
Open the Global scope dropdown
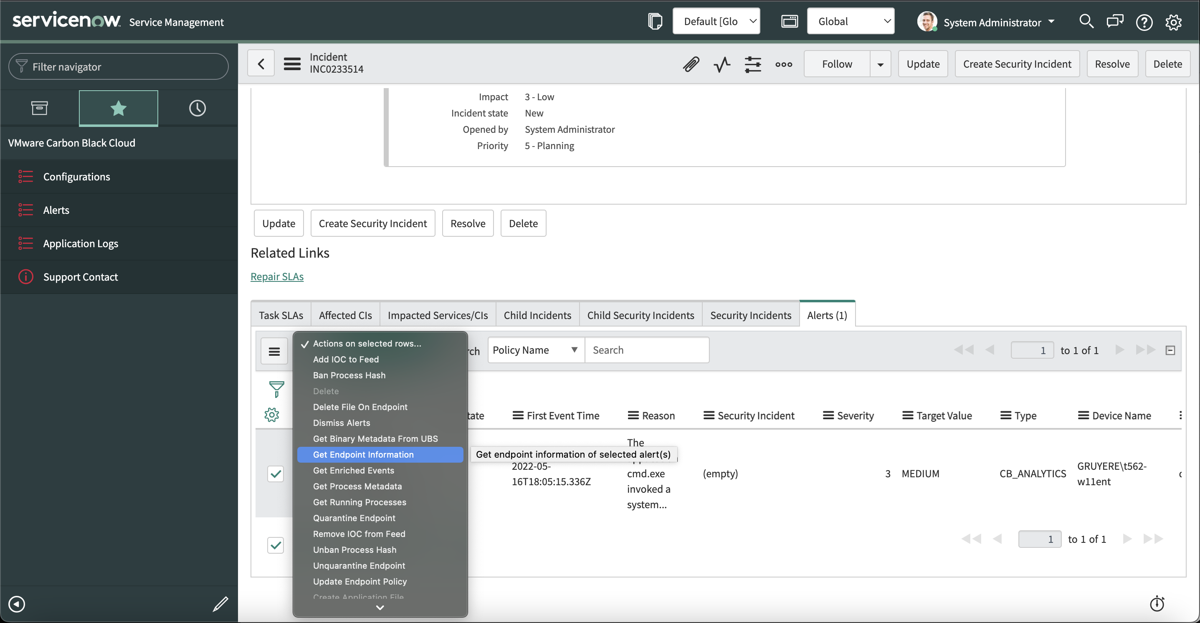851,21
